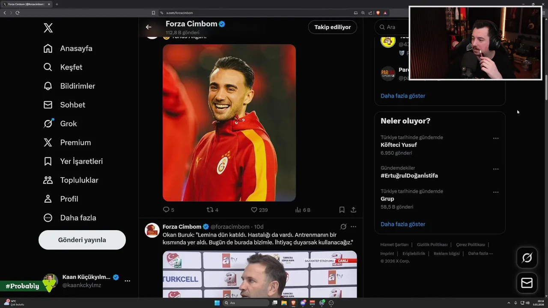Open volume control in system tray
Screen dimensions: 548x308
[x=528, y=303]
